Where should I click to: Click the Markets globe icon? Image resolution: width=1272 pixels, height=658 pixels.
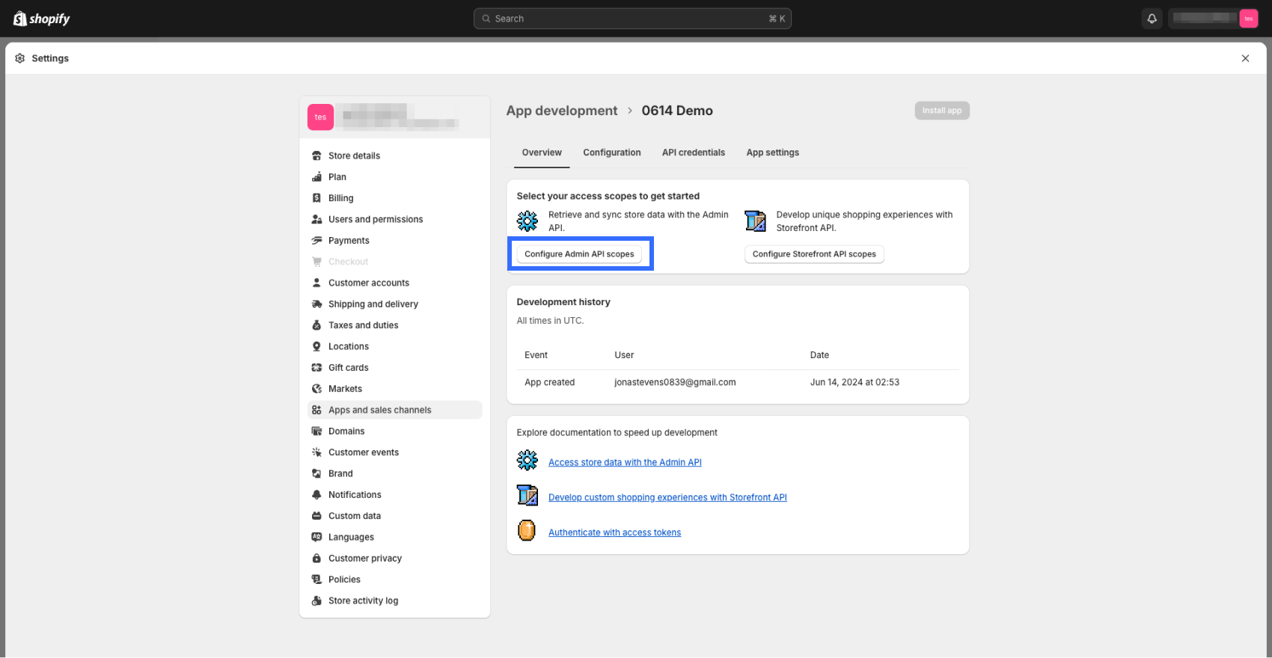(317, 389)
